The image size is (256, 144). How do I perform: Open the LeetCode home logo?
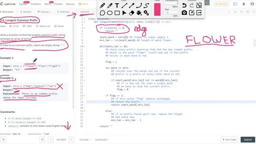click(8, 4)
